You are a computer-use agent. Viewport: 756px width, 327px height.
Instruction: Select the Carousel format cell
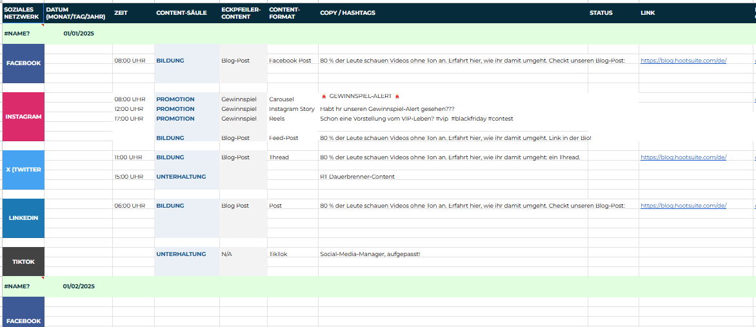pos(281,99)
